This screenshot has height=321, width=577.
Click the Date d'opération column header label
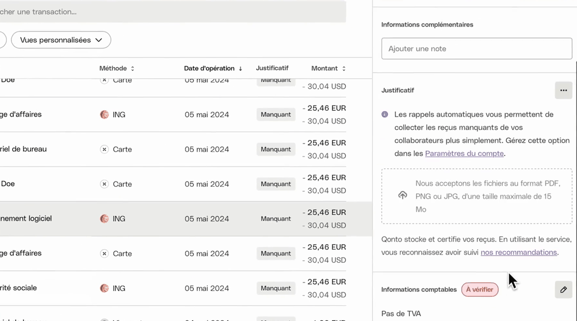[x=209, y=68]
